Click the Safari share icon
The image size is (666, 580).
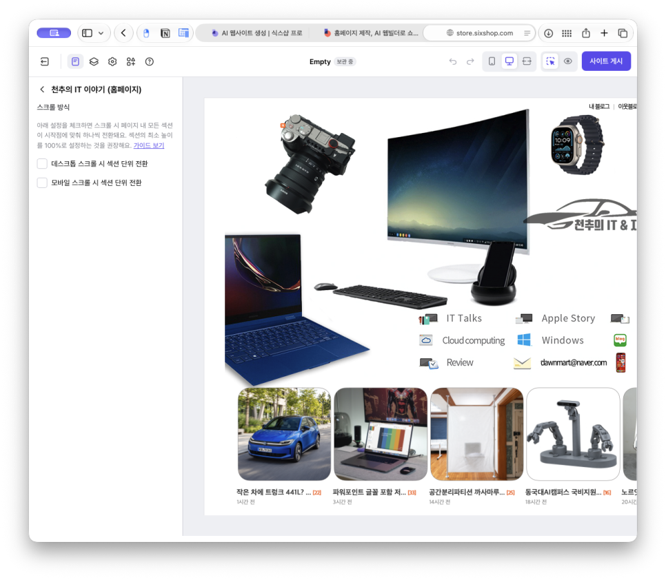586,33
